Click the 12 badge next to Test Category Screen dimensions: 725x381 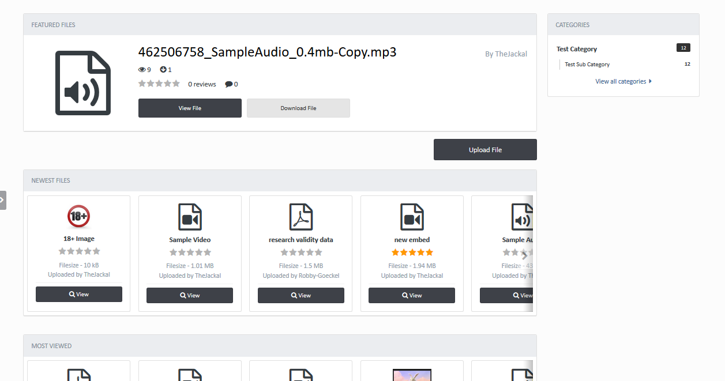click(683, 48)
